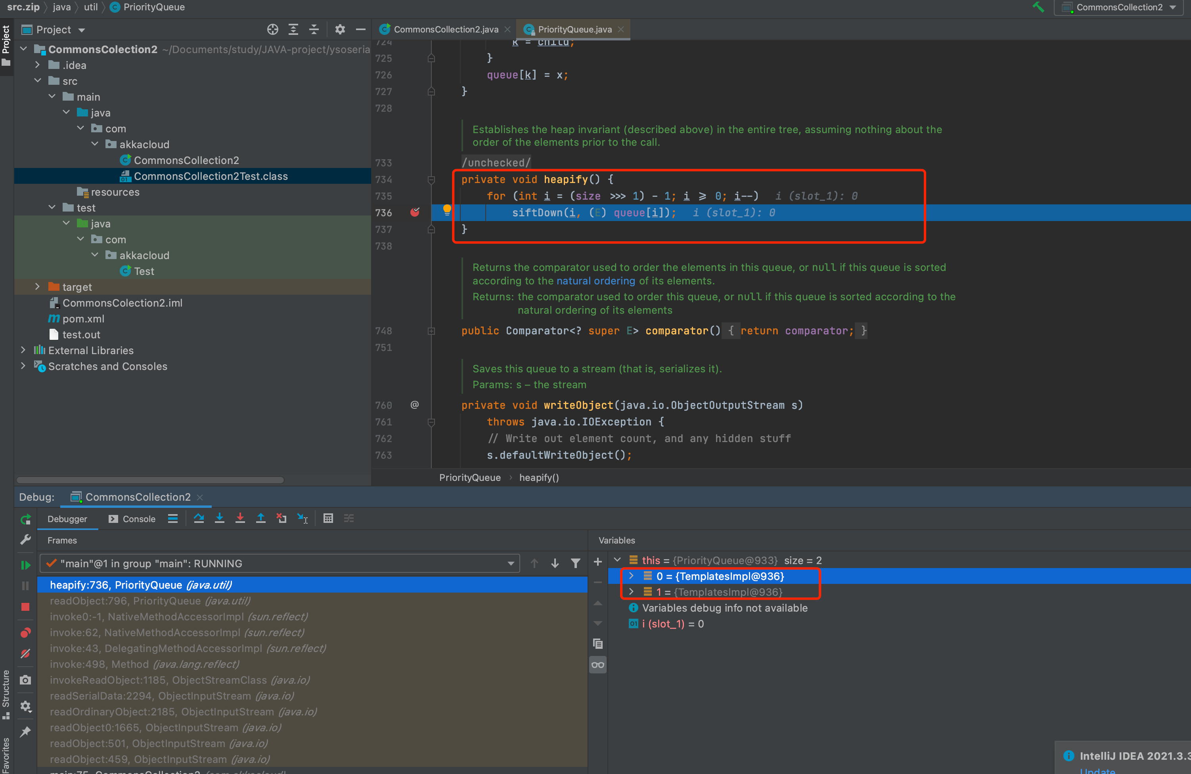This screenshot has width=1191, height=774.
Task: Open the Project view selector dropdown
Action: (54, 30)
